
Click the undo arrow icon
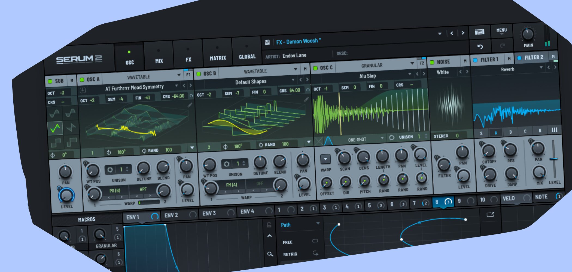(480, 47)
